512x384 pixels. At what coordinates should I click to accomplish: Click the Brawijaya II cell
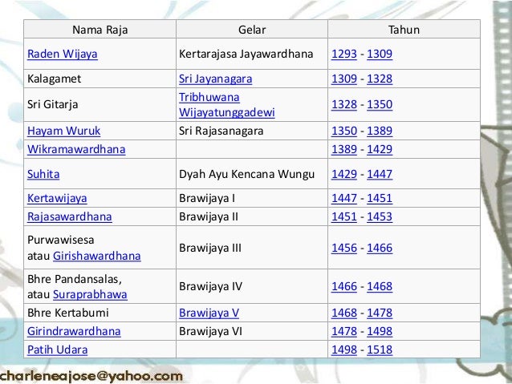pos(252,216)
